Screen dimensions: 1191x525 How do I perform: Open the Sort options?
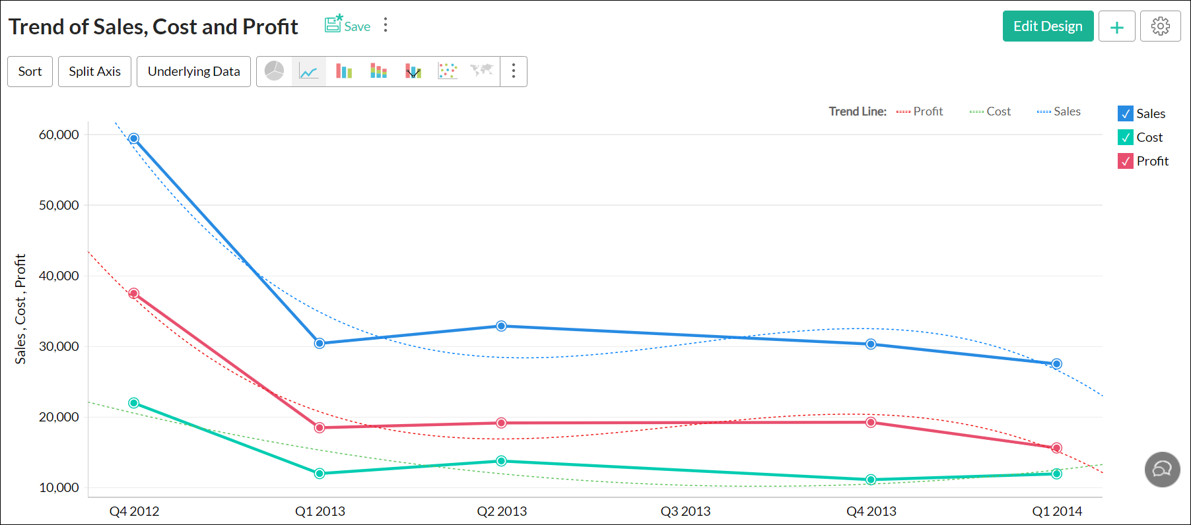30,71
